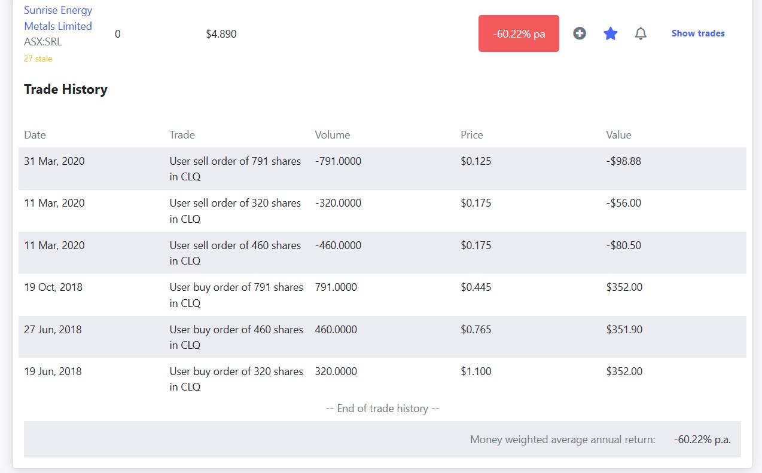Click the plus circle add-trade icon
Image resolution: width=762 pixels, height=473 pixels.
coord(579,33)
